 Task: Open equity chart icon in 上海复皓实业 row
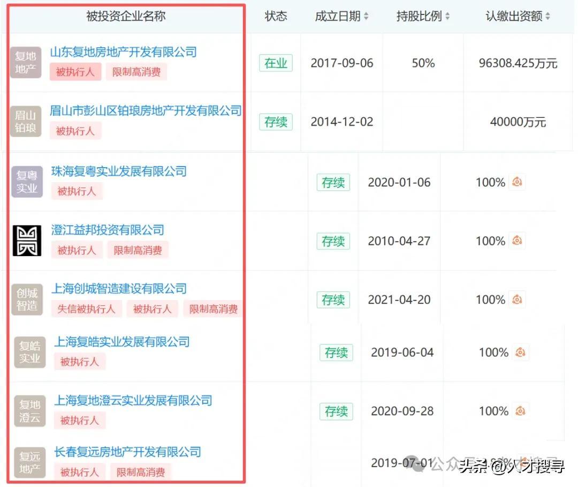(520, 352)
